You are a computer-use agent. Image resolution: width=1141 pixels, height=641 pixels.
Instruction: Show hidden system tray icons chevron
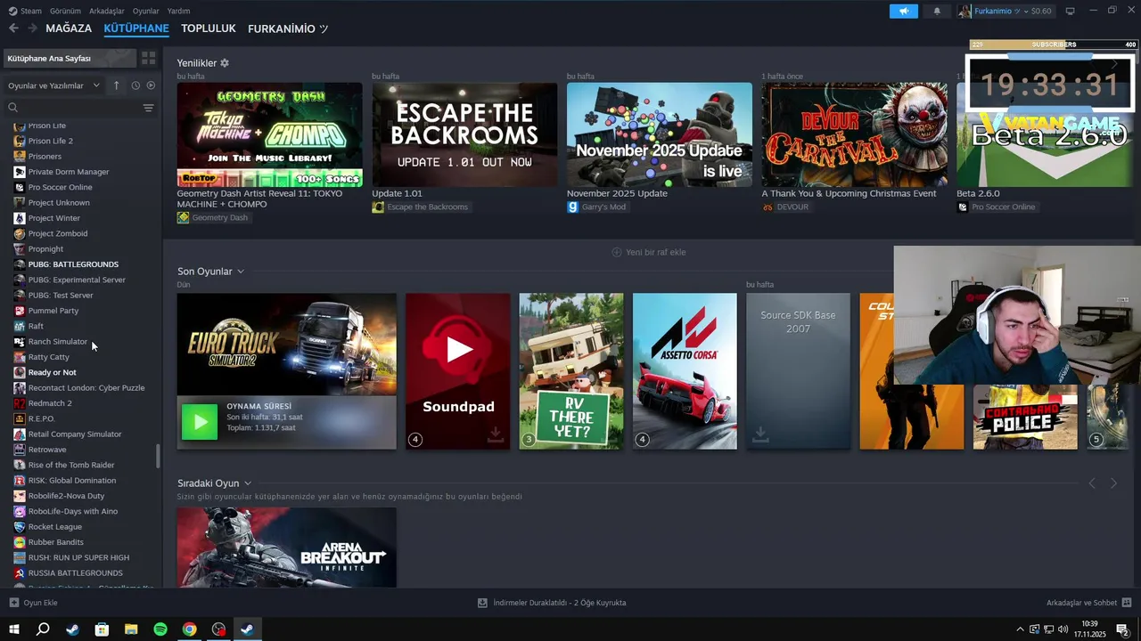pyautogui.click(x=1020, y=629)
